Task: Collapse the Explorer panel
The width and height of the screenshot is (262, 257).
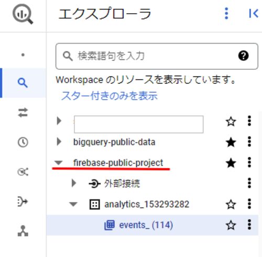Action: (254, 14)
